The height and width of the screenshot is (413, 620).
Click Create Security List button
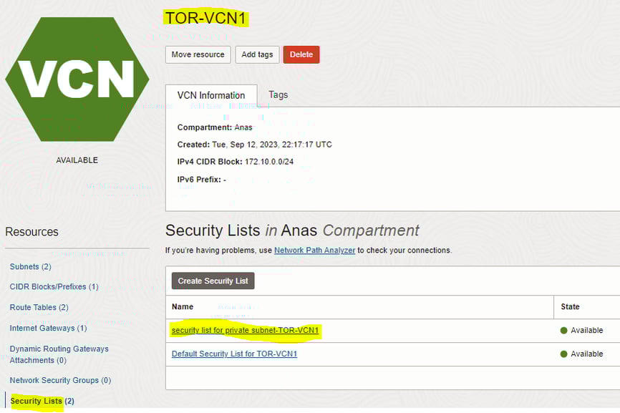coord(213,281)
